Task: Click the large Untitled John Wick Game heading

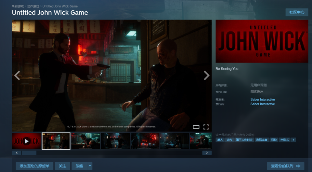Action: coord(50,13)
